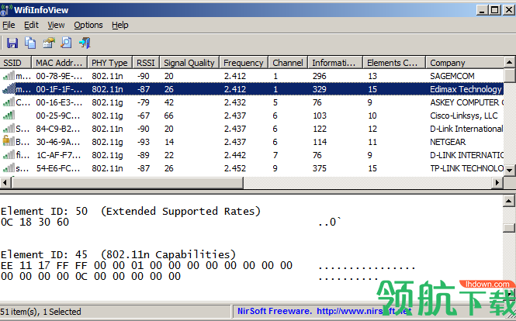Image resolution: width=516 pixels, height=321 pixels.
Task: Sort by the Signal Quality column header
Action: click(189, 63)
